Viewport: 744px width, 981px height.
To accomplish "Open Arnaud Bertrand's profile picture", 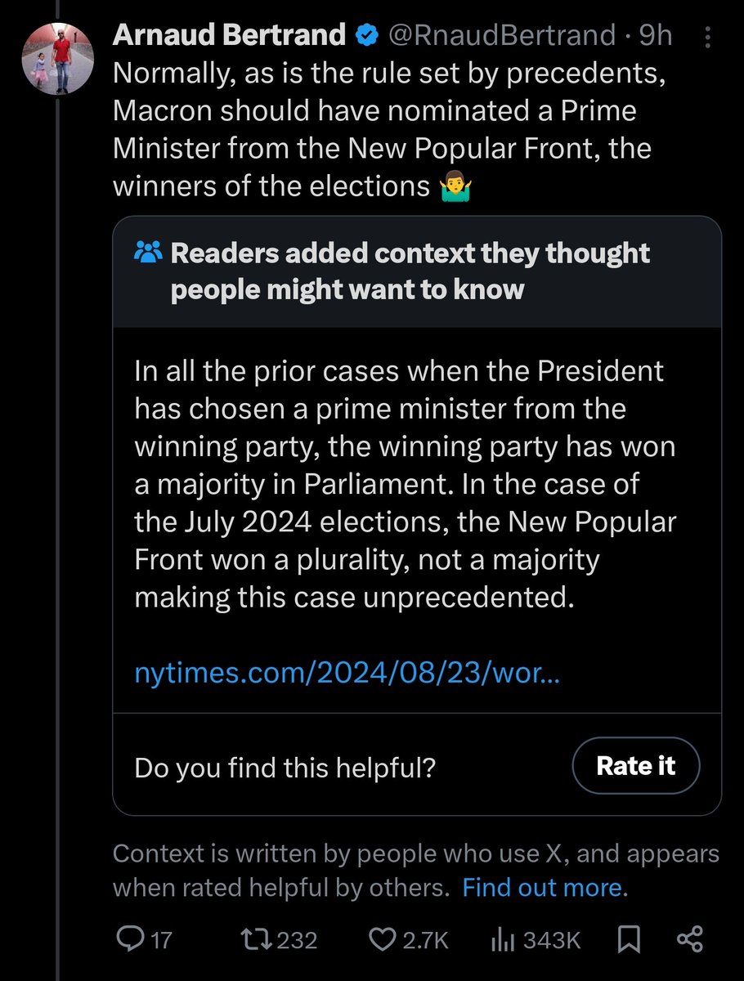I will [x=58, y=59].
